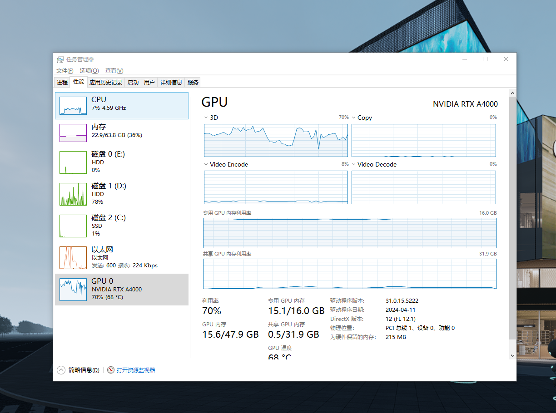
Task: Click the Resource Monitor icon
Action: click(x=111, y=370)
